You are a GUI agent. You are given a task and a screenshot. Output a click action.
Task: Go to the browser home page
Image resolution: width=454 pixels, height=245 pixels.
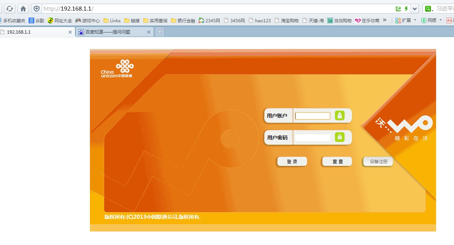pyautogui.click(x=23, y=8)
